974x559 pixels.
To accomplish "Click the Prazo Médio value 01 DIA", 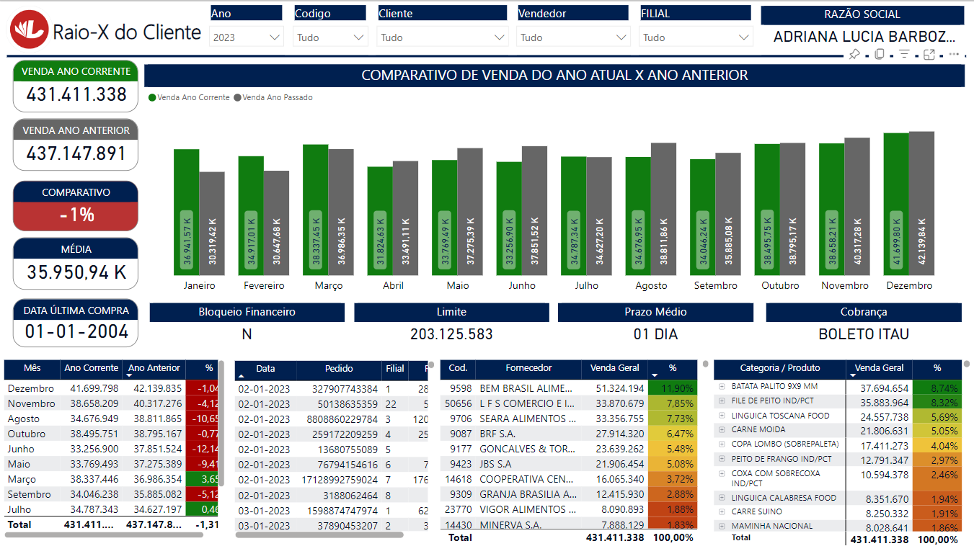I will (x=655, y=334).
